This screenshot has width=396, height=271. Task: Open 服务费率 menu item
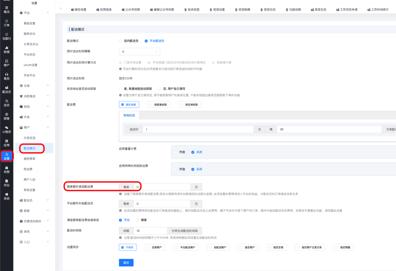tap(29, 159)
